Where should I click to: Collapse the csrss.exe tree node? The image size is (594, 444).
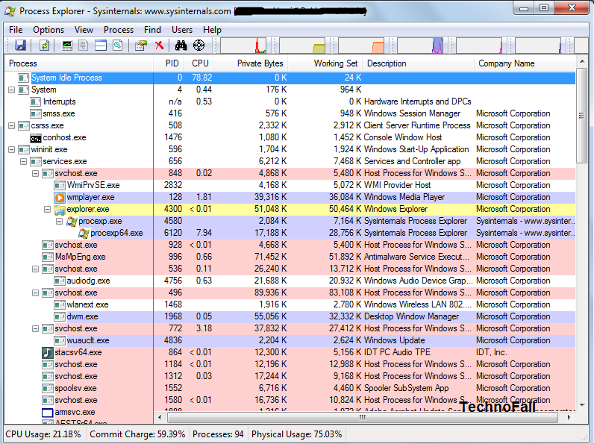point(11,126)
